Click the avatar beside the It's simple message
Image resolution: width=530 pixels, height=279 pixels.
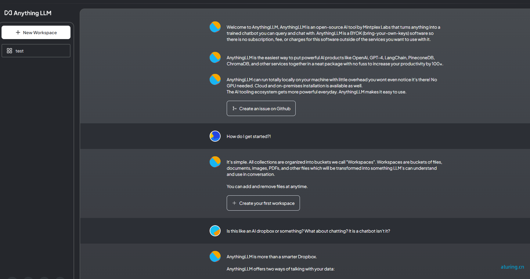tap(215, 162)
